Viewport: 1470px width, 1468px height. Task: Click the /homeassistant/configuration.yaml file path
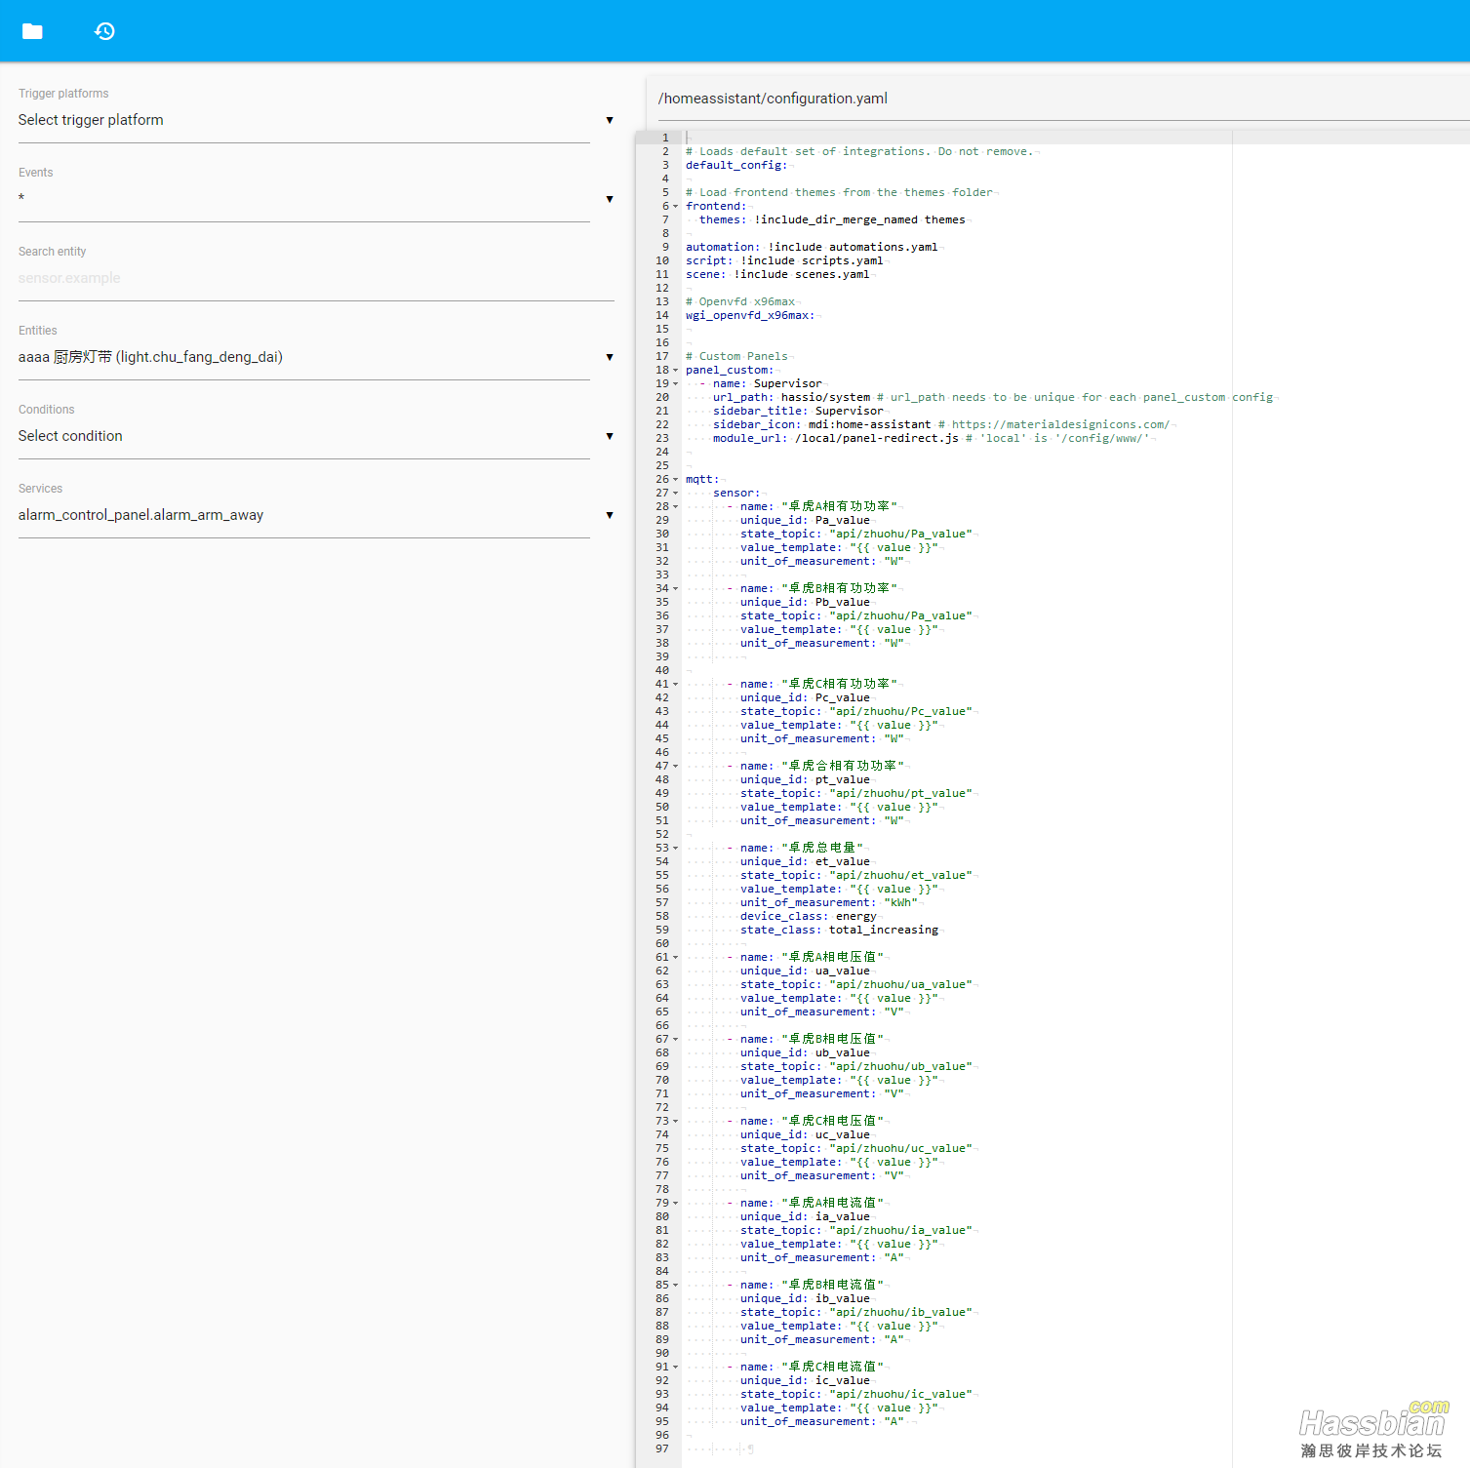click(x=773, y=99)
